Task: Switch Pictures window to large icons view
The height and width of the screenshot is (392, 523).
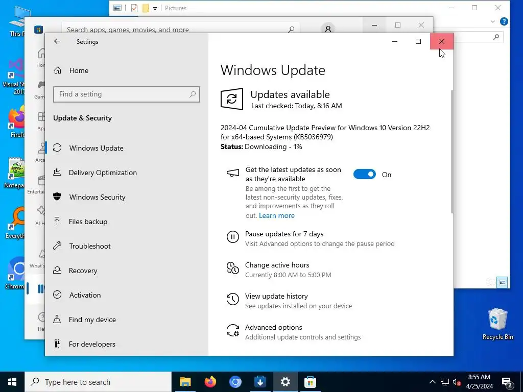Action: pos(503,282)
